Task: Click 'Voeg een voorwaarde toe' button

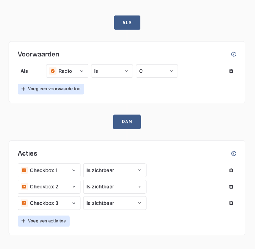Action: click(51, 89)
